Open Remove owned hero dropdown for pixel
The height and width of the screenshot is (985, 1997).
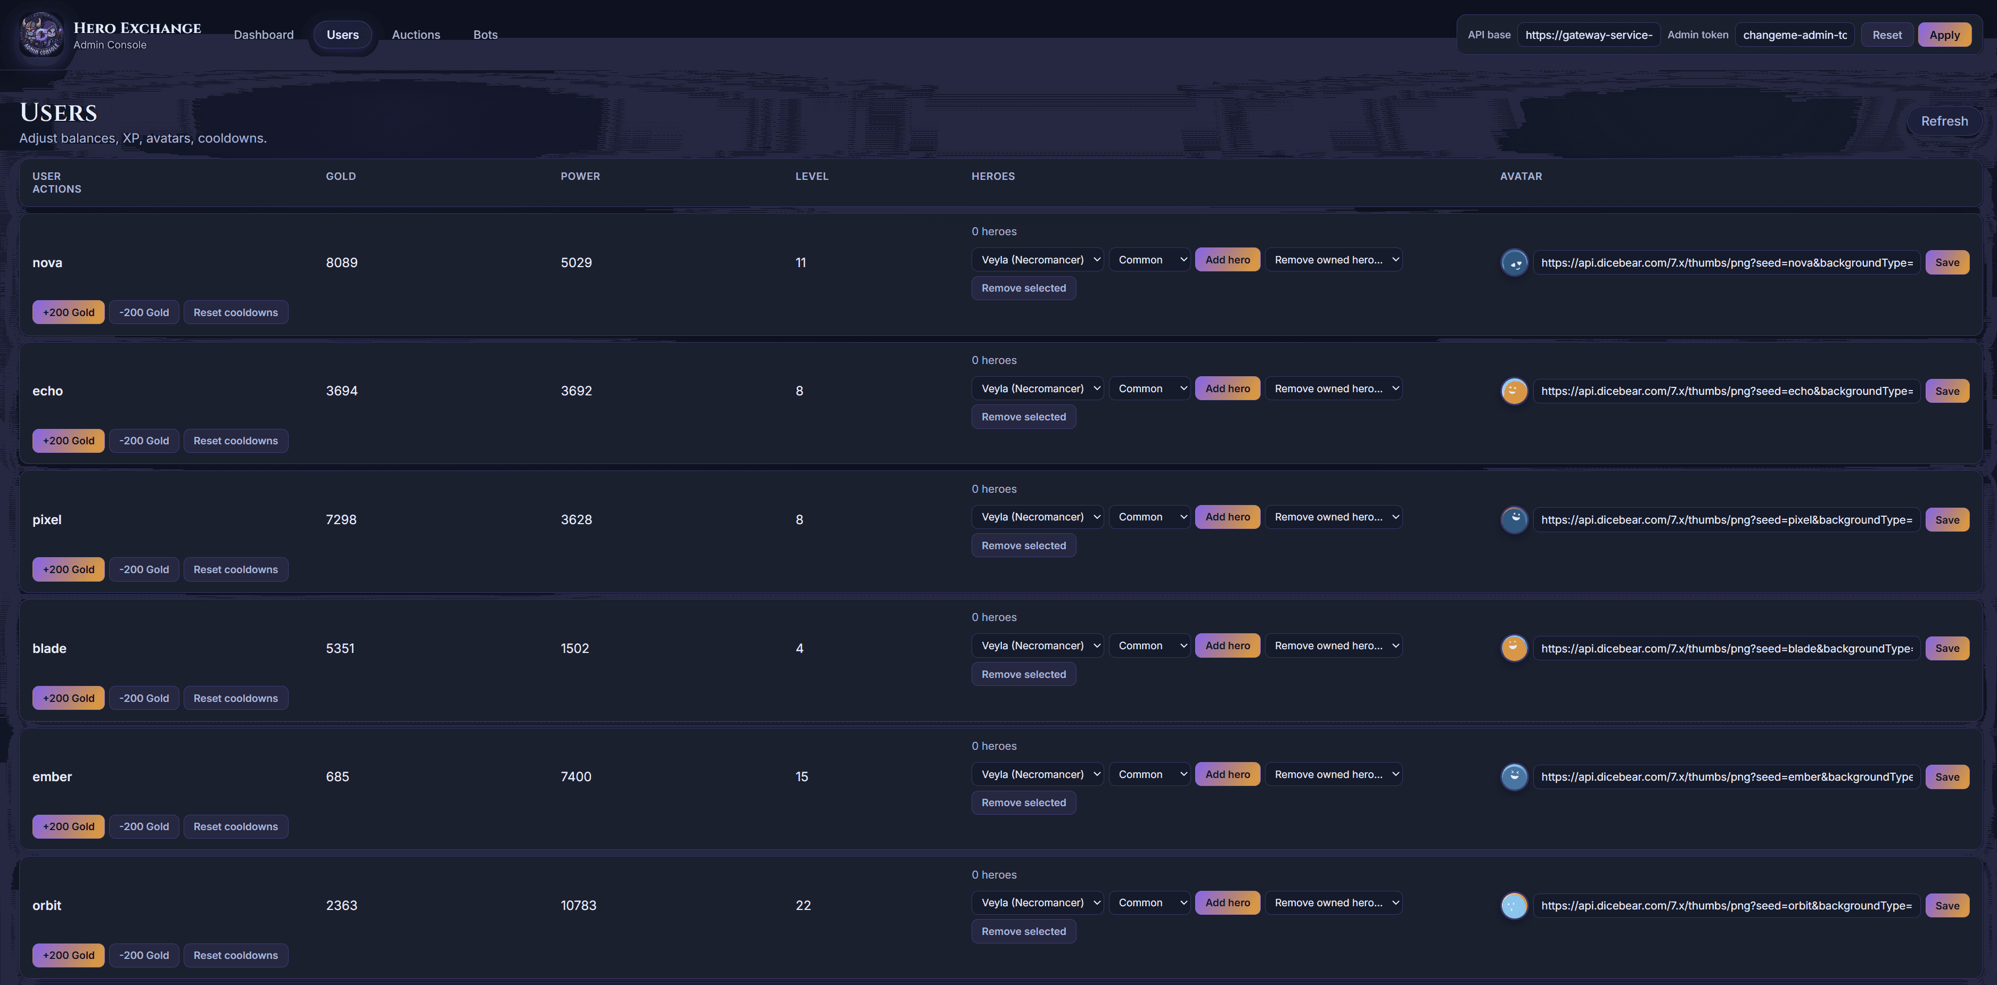(1334, 516)
